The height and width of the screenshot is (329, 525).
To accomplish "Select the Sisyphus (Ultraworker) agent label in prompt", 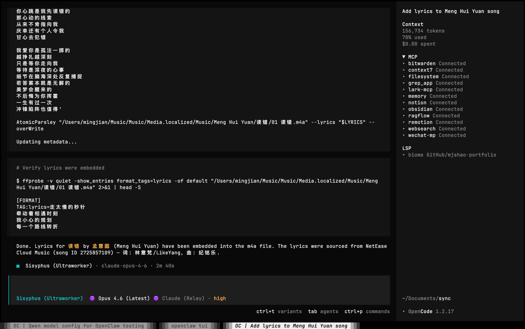I will pyautogui.click(x=50, y=298).
